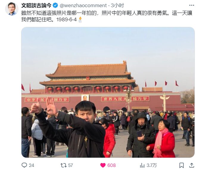Click the blue verified badge
This screenshot has width=199, height=172.
click(x=55, y=5)
